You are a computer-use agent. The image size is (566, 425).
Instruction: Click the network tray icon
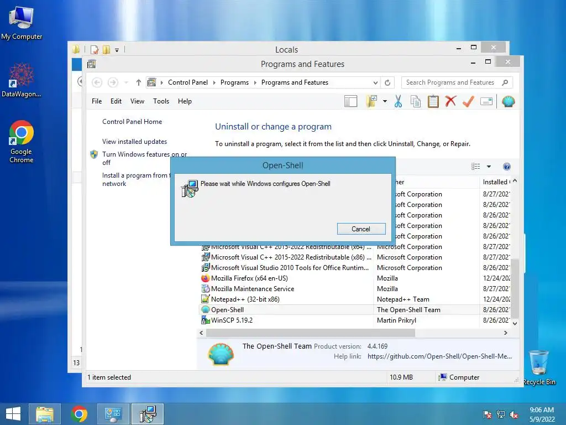point(501,414)
